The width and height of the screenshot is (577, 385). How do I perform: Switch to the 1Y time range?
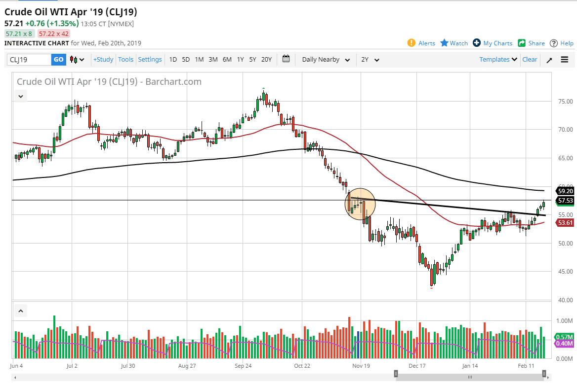[240, 59]
